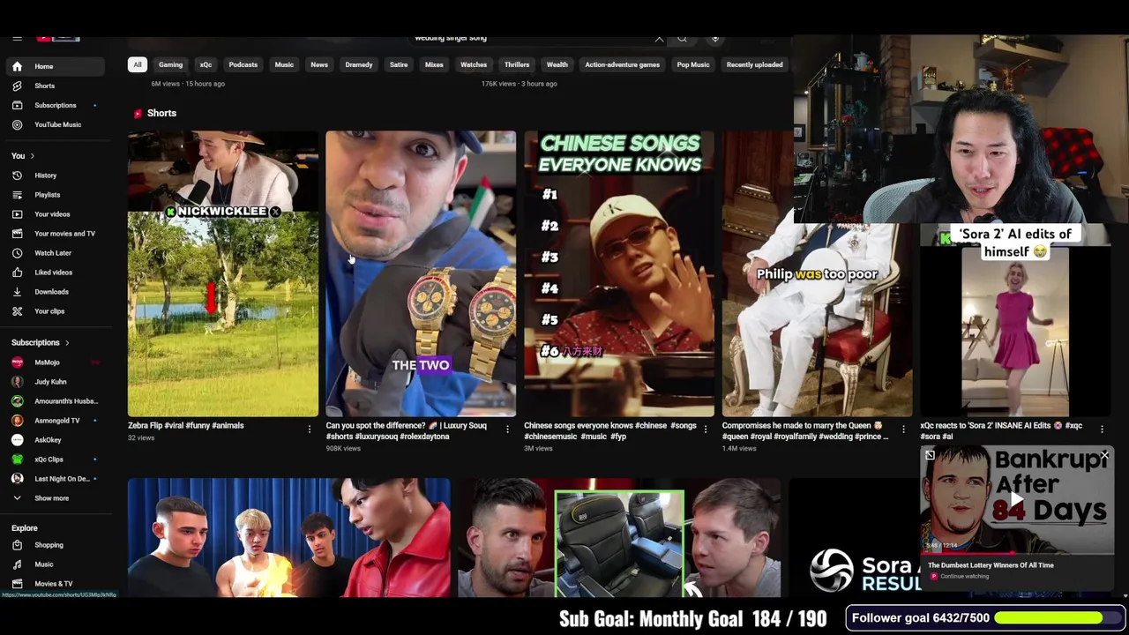This screenshot has height=635, width=1129.
Task: Select the Pop Music filter chip
Action: click(693, 64)
